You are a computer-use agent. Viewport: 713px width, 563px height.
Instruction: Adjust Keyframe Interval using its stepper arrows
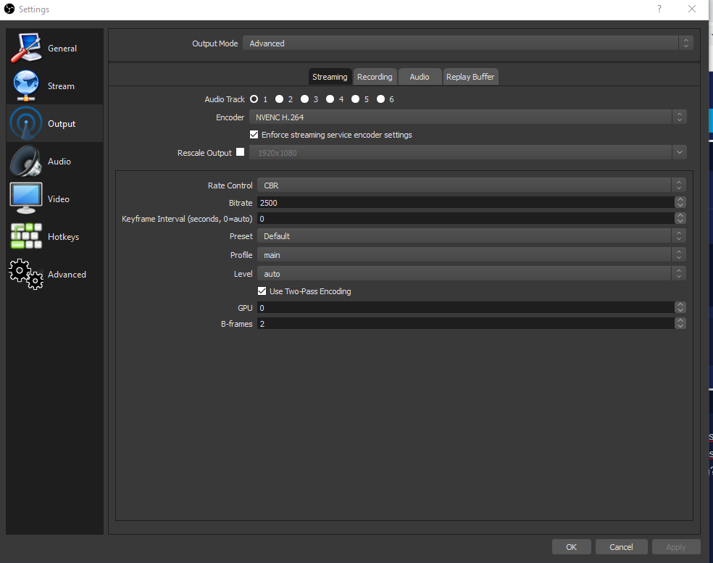[x=680, y=219]
